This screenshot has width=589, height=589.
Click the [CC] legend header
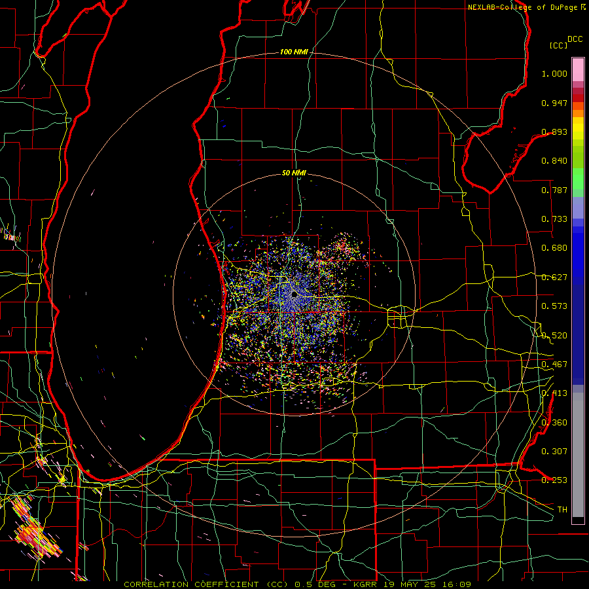click(x=558, y=45)
